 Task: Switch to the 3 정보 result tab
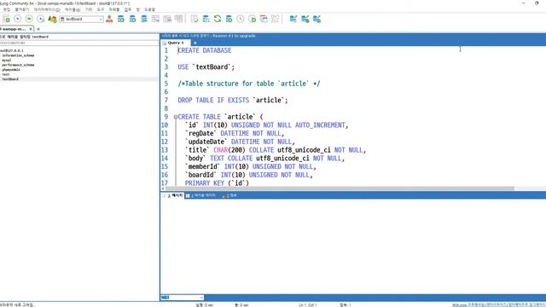(x=229, y=195)
